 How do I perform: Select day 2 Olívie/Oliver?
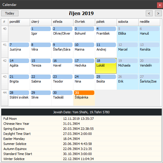point(62,34)
